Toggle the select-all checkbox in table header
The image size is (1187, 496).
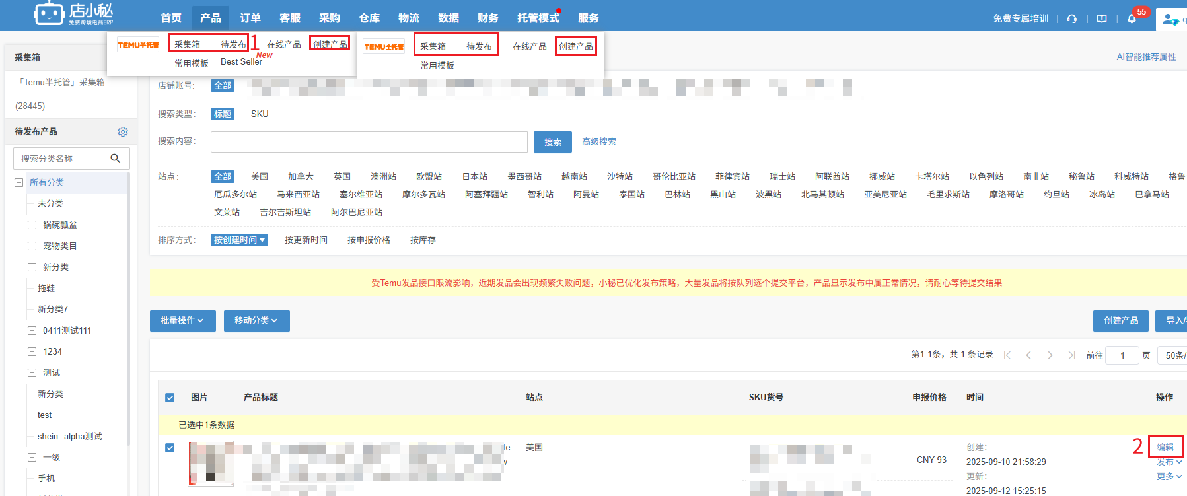click(170, 398)
